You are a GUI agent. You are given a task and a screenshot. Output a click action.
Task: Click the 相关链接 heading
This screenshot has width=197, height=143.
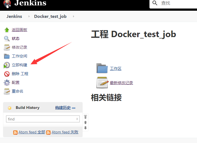click(x=106, y=97)
